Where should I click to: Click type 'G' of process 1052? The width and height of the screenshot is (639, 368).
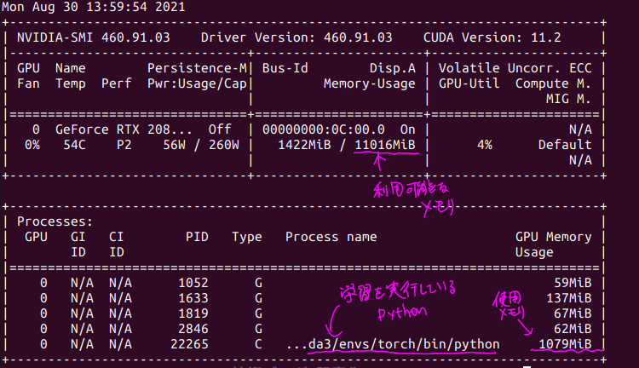coord(258,283)
